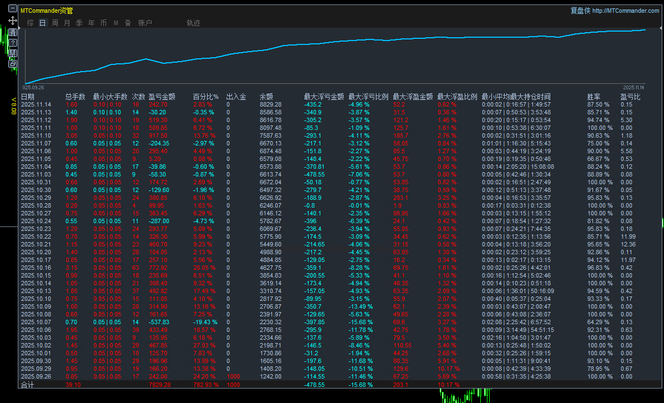The image size is (664, 403).
Task: Click max floating loss -478.55 on 2025.11.03
Action: (x=314, y=174)
